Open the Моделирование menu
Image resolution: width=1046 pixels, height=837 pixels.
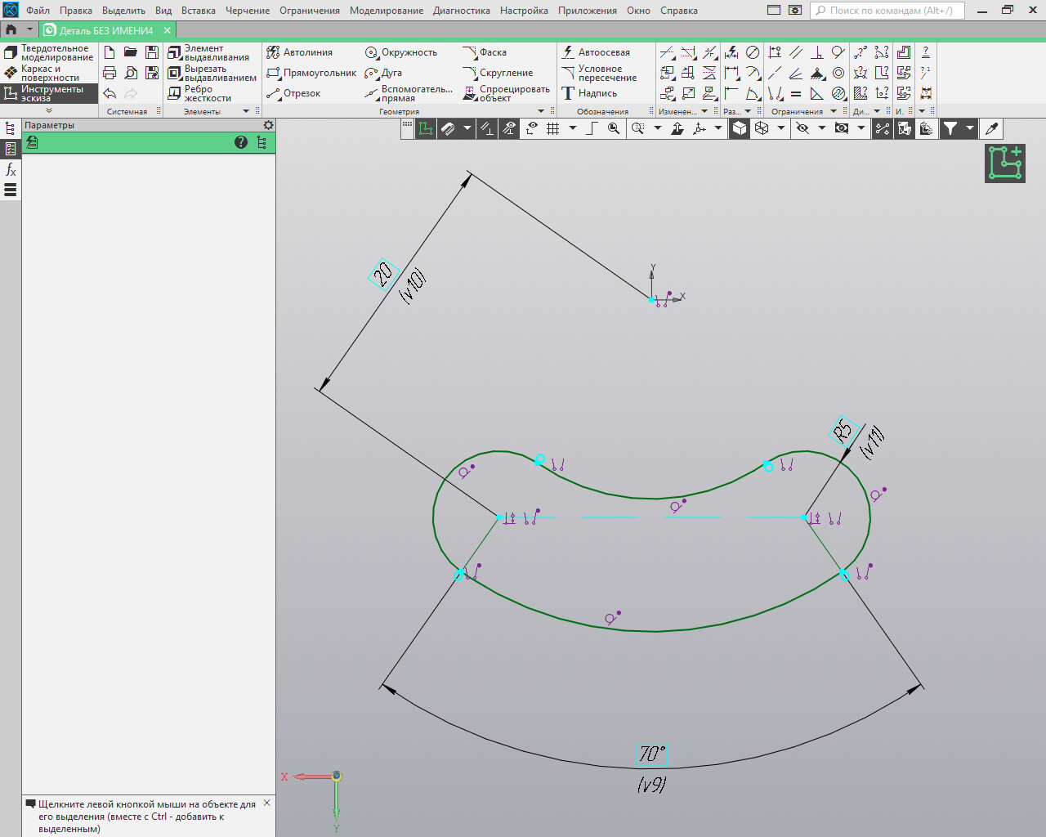[386, 11]
